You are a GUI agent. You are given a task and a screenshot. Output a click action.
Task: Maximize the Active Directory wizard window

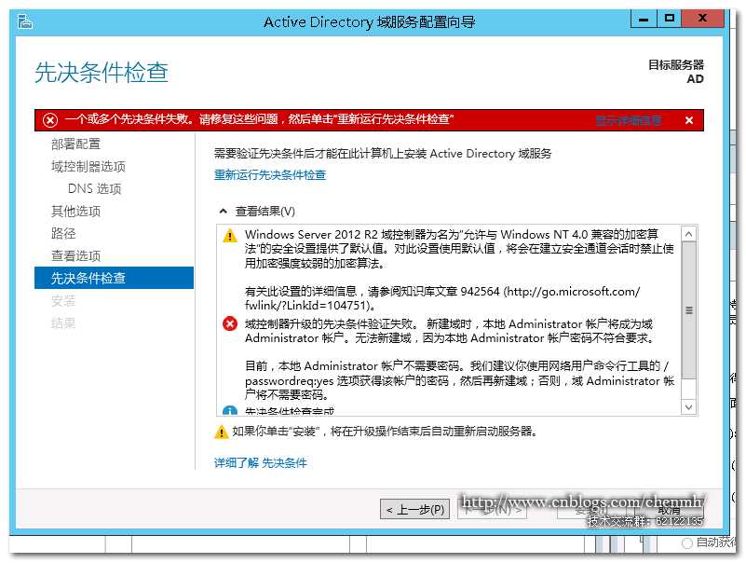click(669, 19)
